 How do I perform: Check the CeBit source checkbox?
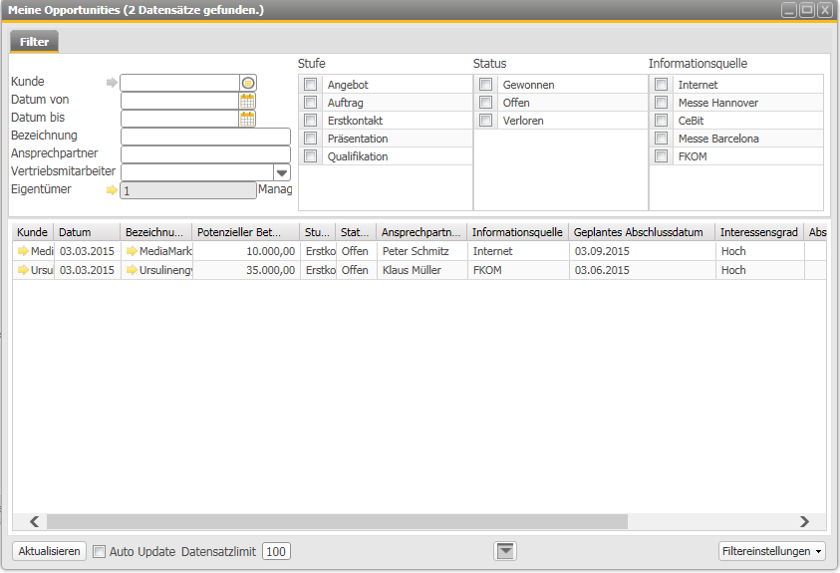661,121
